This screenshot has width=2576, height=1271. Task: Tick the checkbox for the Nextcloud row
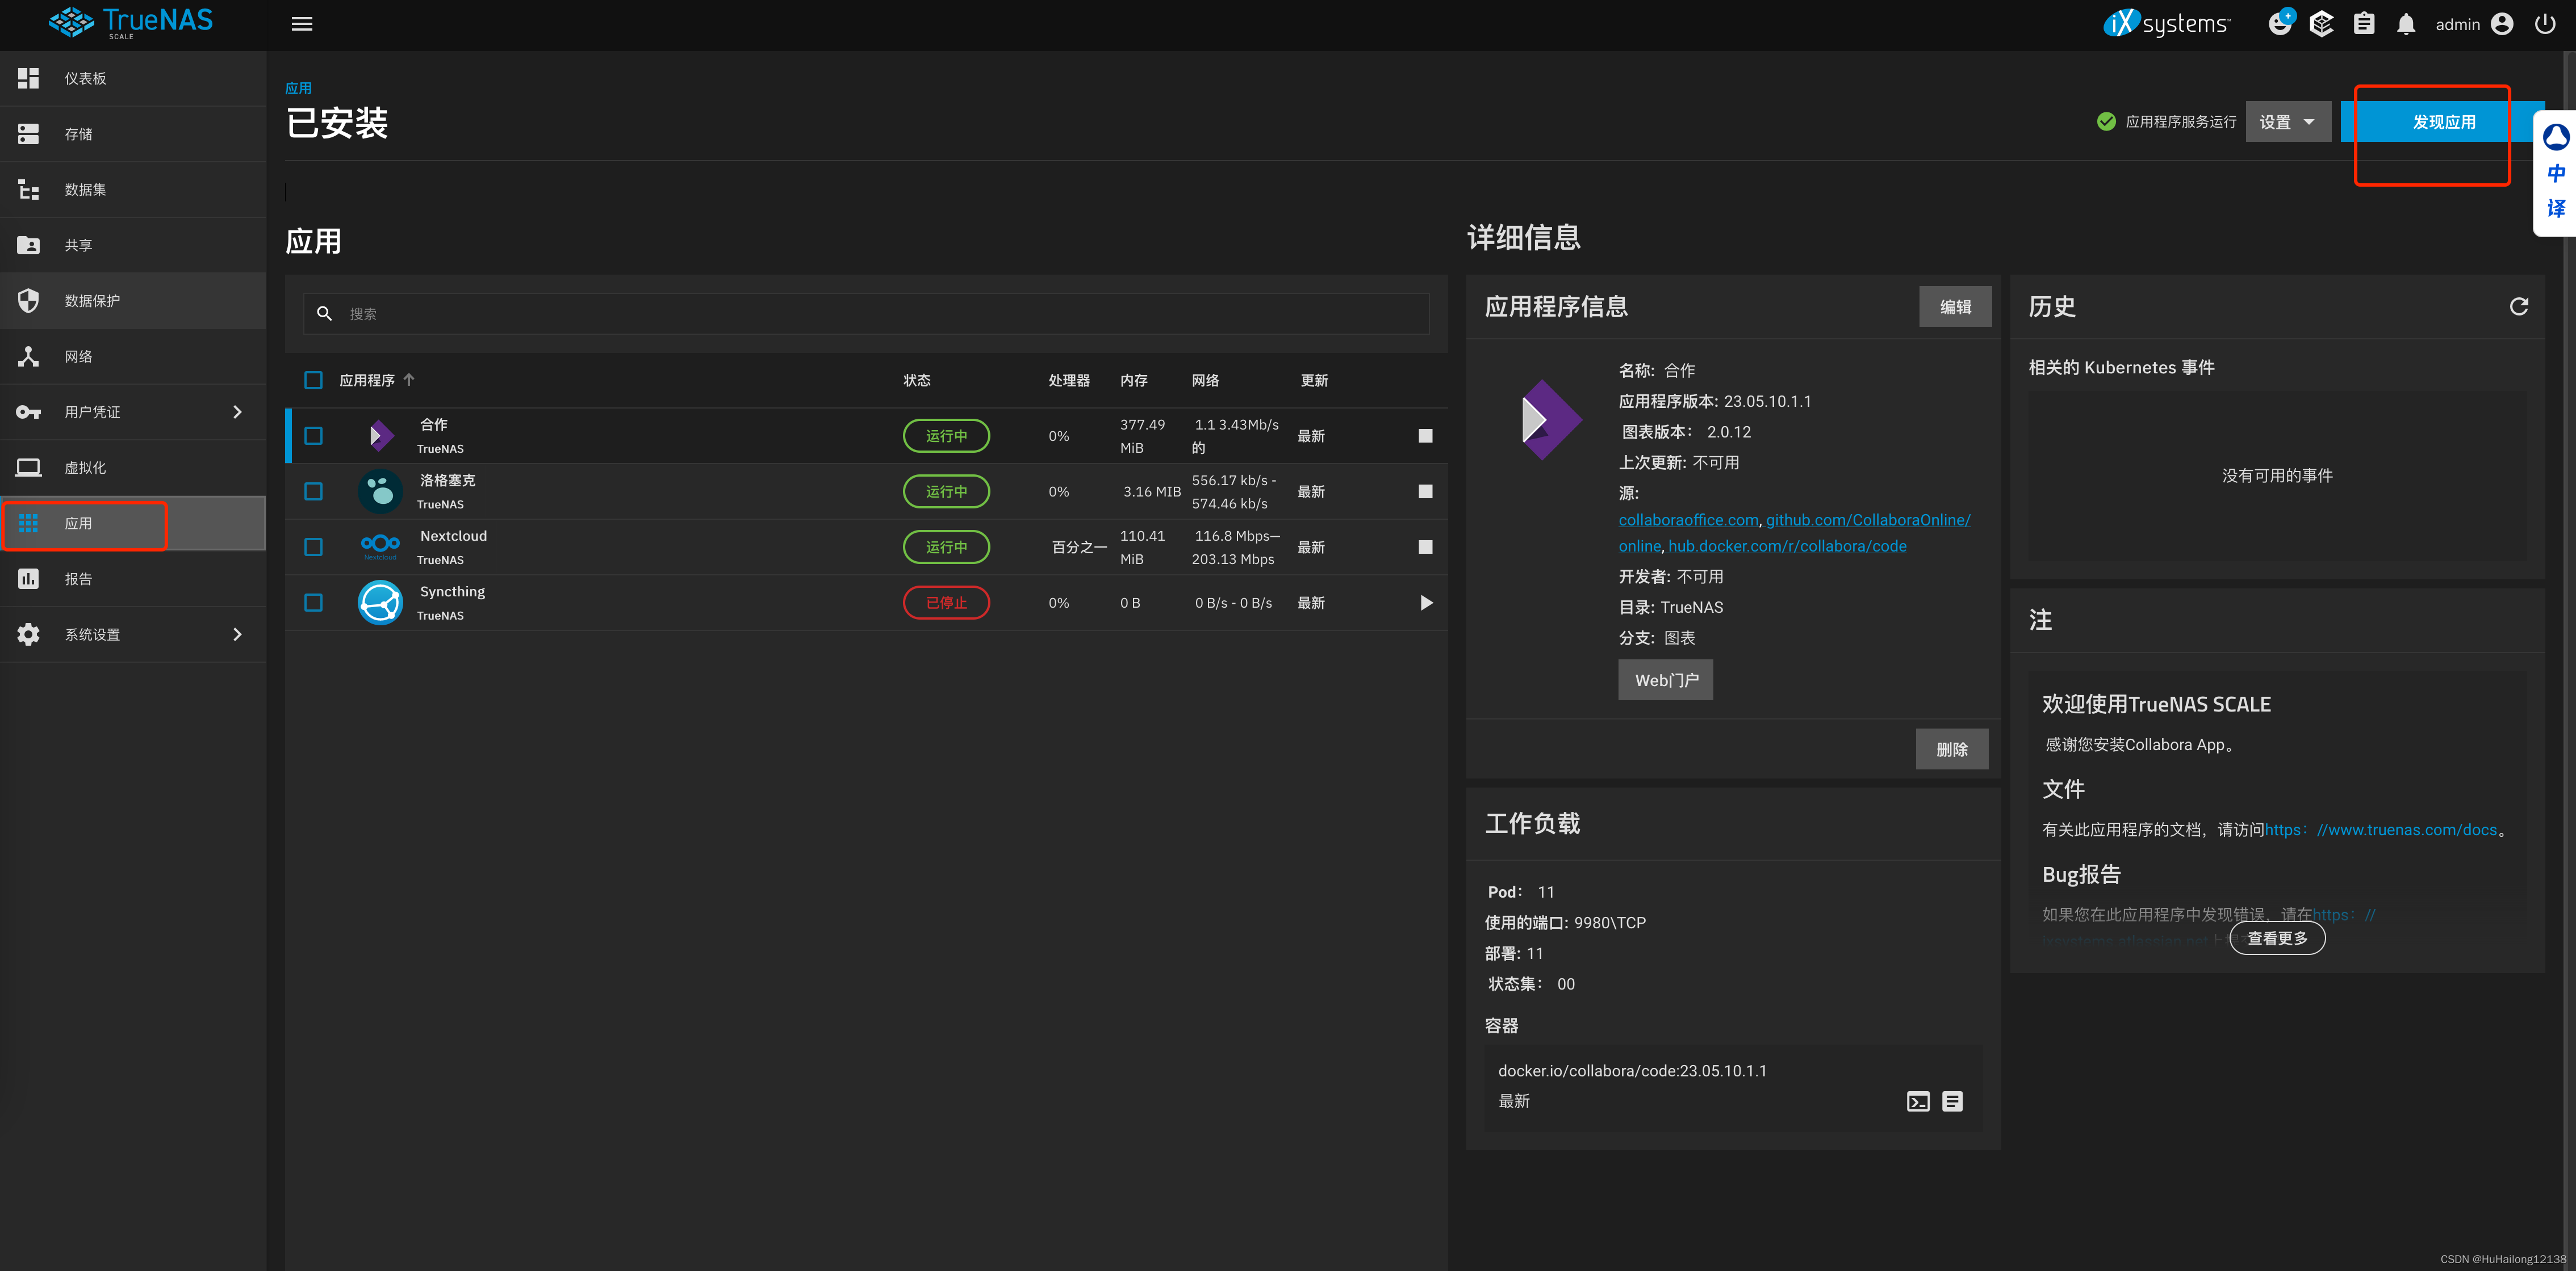click(313, 546)
